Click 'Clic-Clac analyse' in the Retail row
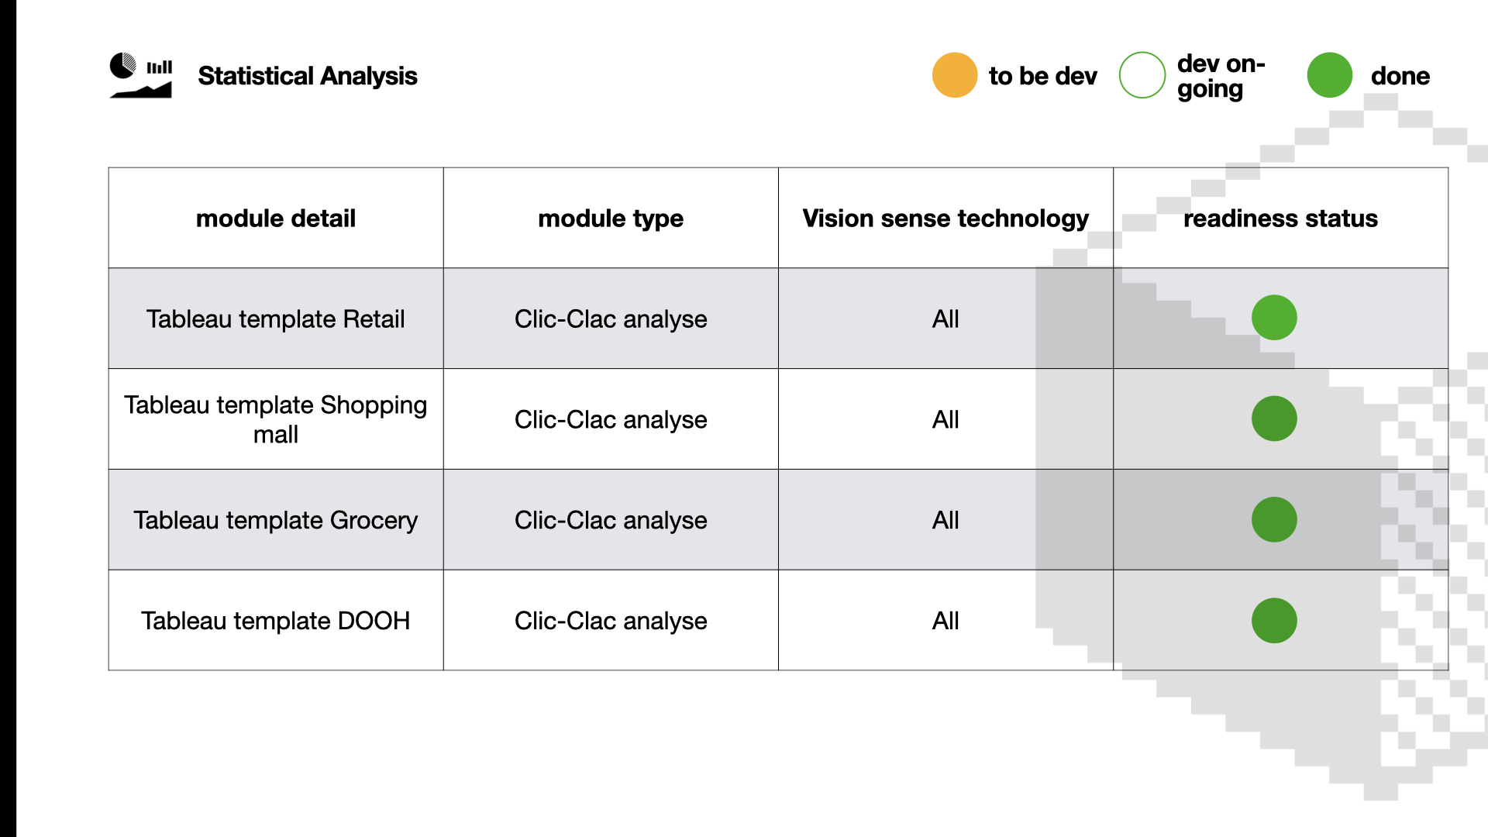 tap(611, 319)
